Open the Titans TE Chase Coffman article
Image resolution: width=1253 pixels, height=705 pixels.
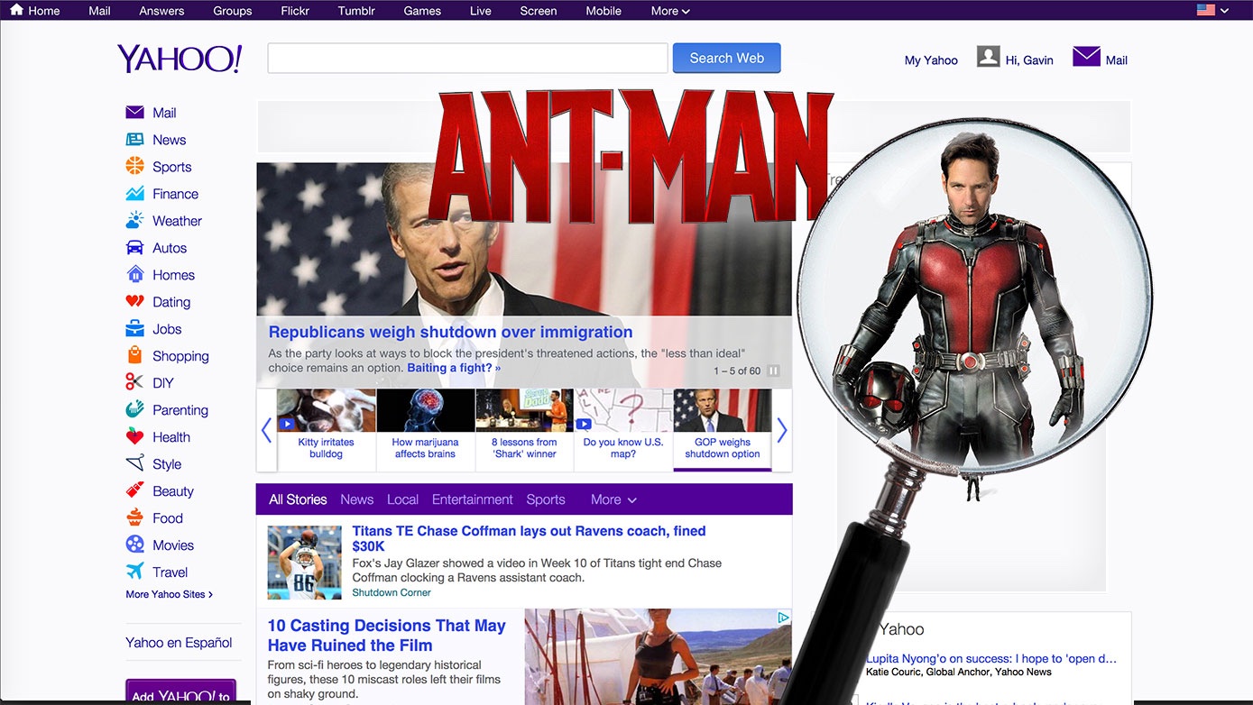point(529,538)
